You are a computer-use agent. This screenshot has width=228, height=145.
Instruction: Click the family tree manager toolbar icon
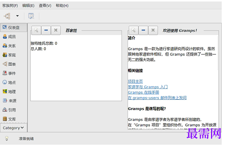pyautogui.click(x=7, y=16)
